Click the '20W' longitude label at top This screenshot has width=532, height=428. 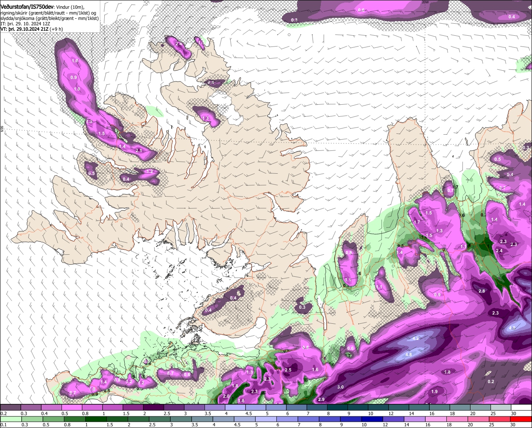pos(425,2)
